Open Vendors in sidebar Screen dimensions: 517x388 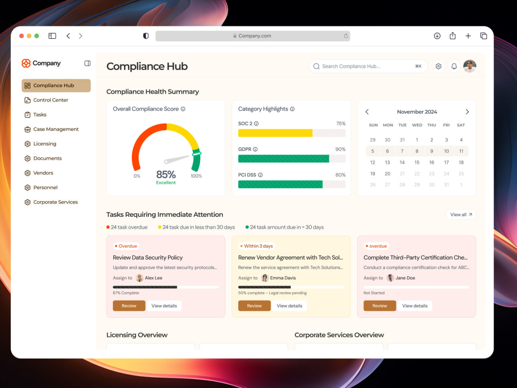(x=56, y=173)
